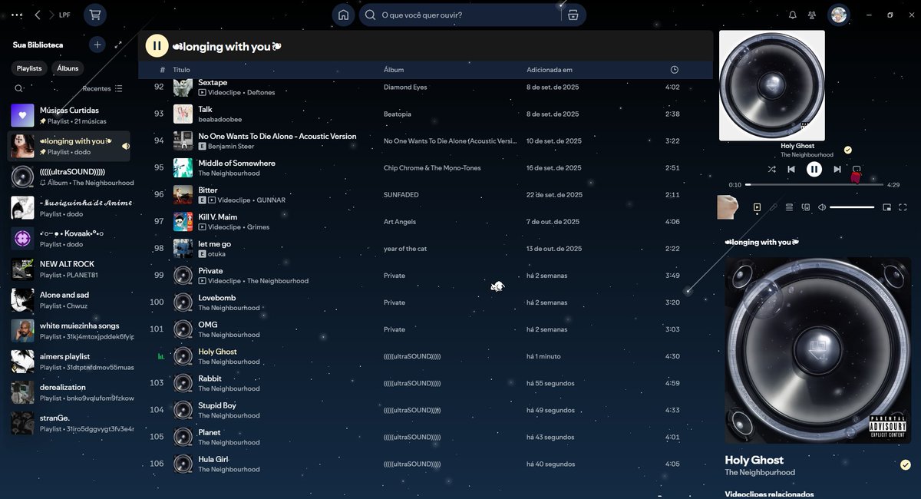Skip to previous track
The image size is (921, 499).
[791, 169]
